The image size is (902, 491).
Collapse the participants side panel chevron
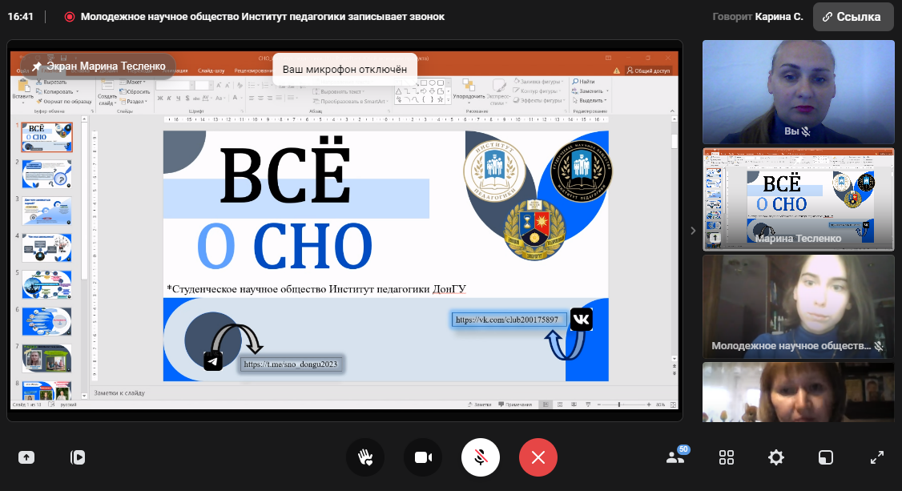[x=693, y=231]
